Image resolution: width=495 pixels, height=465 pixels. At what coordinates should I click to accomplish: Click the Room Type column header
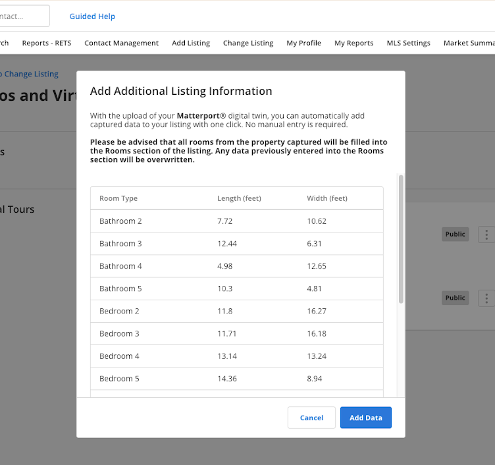[118, 198]
